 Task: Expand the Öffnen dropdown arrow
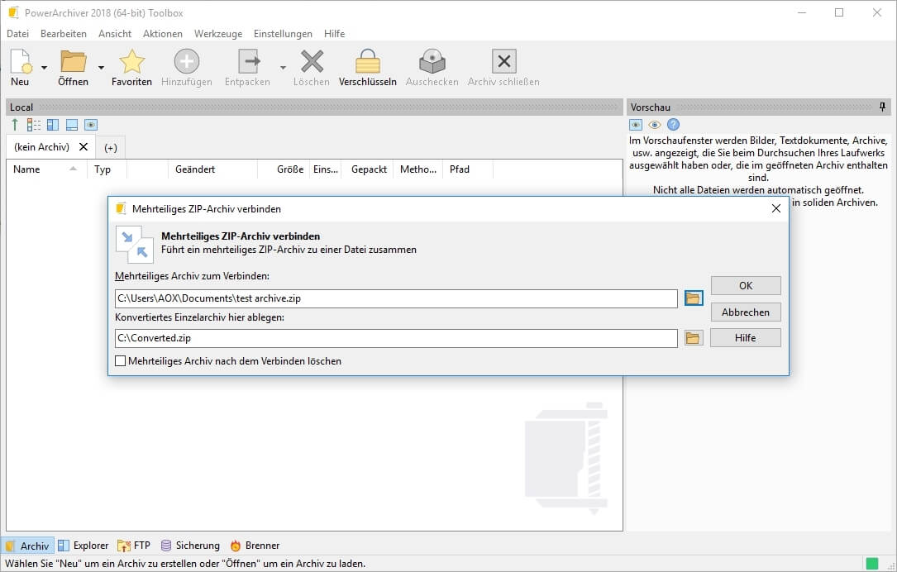(x=101, y=68)
